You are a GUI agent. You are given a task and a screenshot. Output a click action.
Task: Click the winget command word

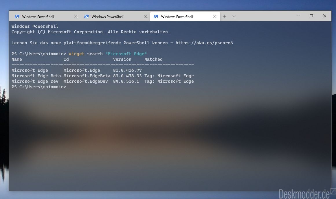[x=76, y=54]
